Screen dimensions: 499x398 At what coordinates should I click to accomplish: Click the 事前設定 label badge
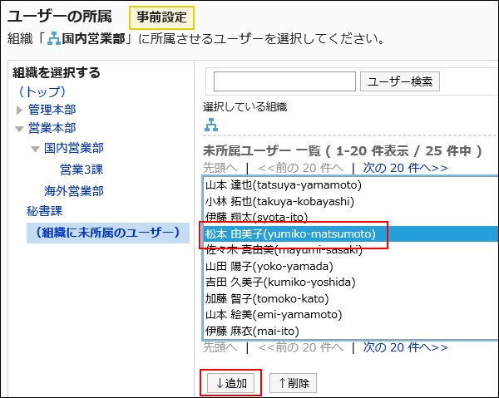(161, 17)
